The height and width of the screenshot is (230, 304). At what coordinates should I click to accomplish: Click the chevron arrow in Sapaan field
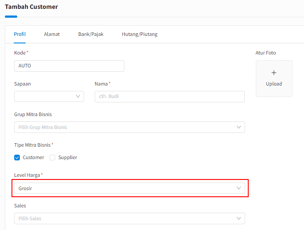coord(78,96)
